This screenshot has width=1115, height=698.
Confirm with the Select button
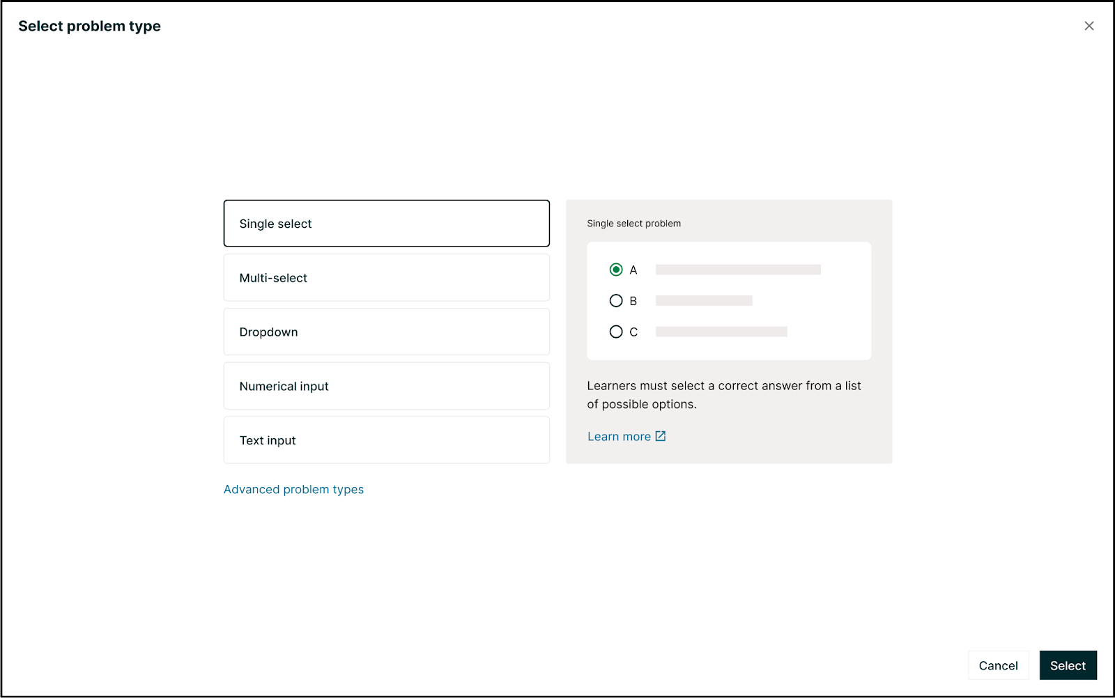[1068, 665]
